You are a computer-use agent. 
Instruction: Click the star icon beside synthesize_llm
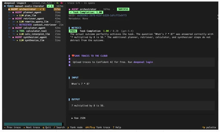coord(17,40)
